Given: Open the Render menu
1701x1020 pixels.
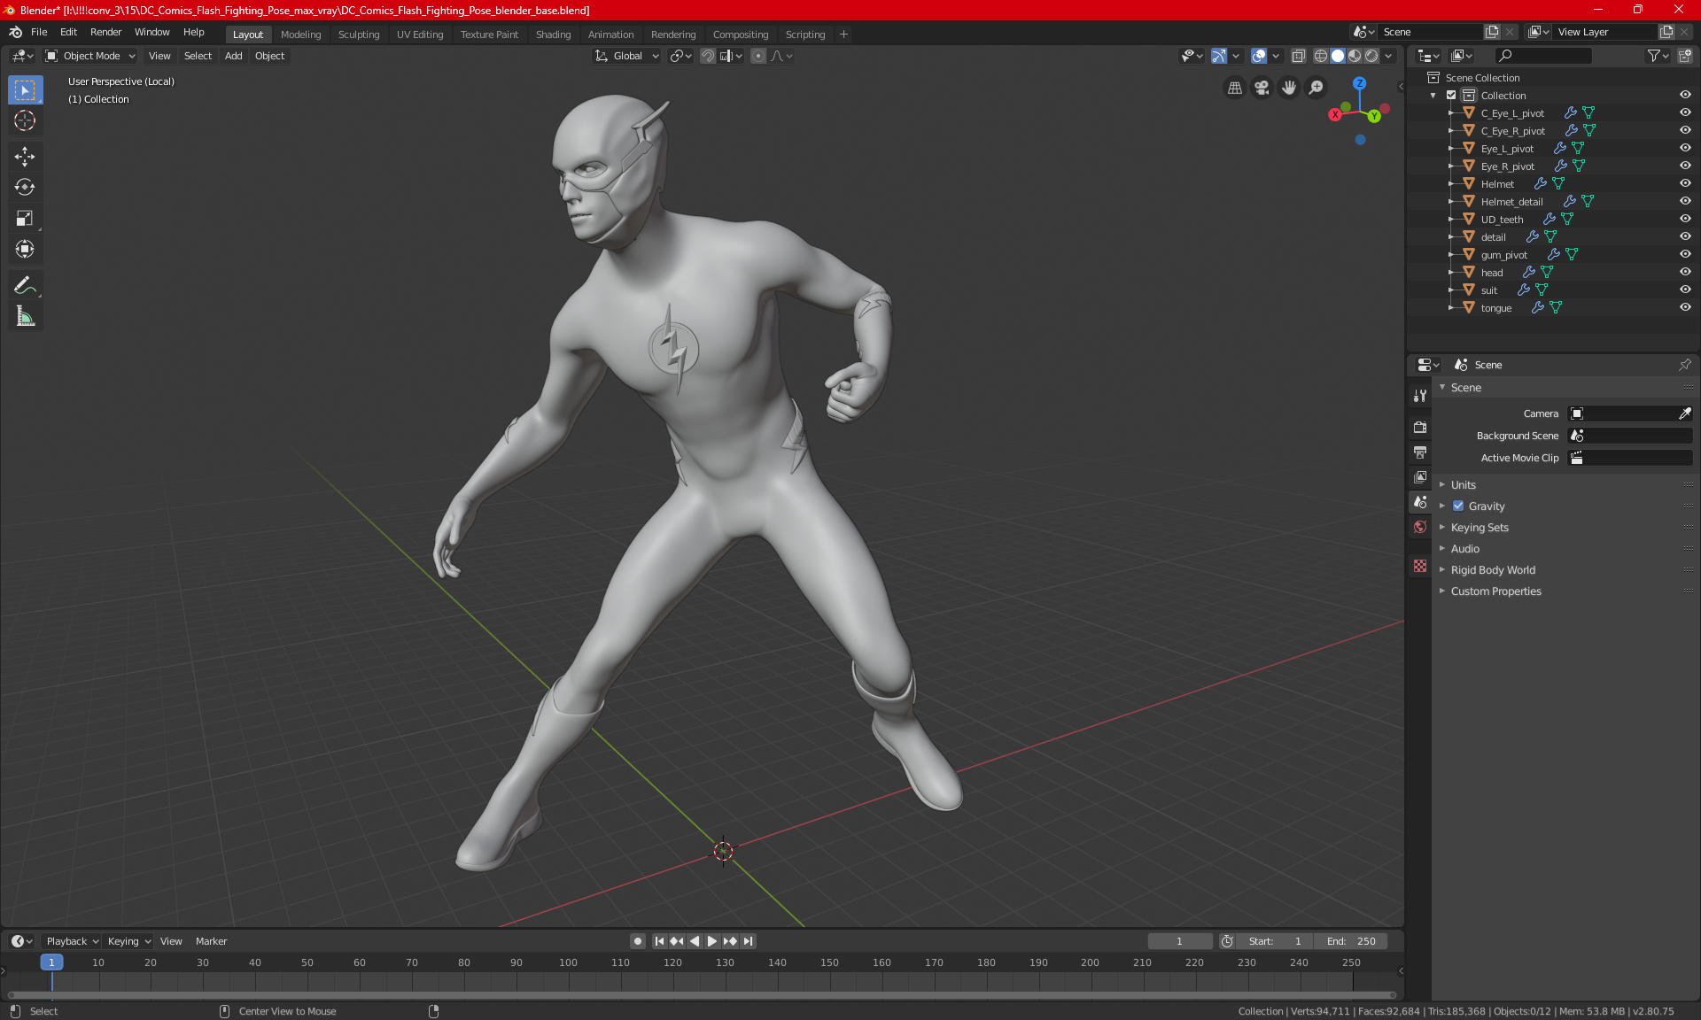Looking at the screenshot, I should (x=105, y=32).
